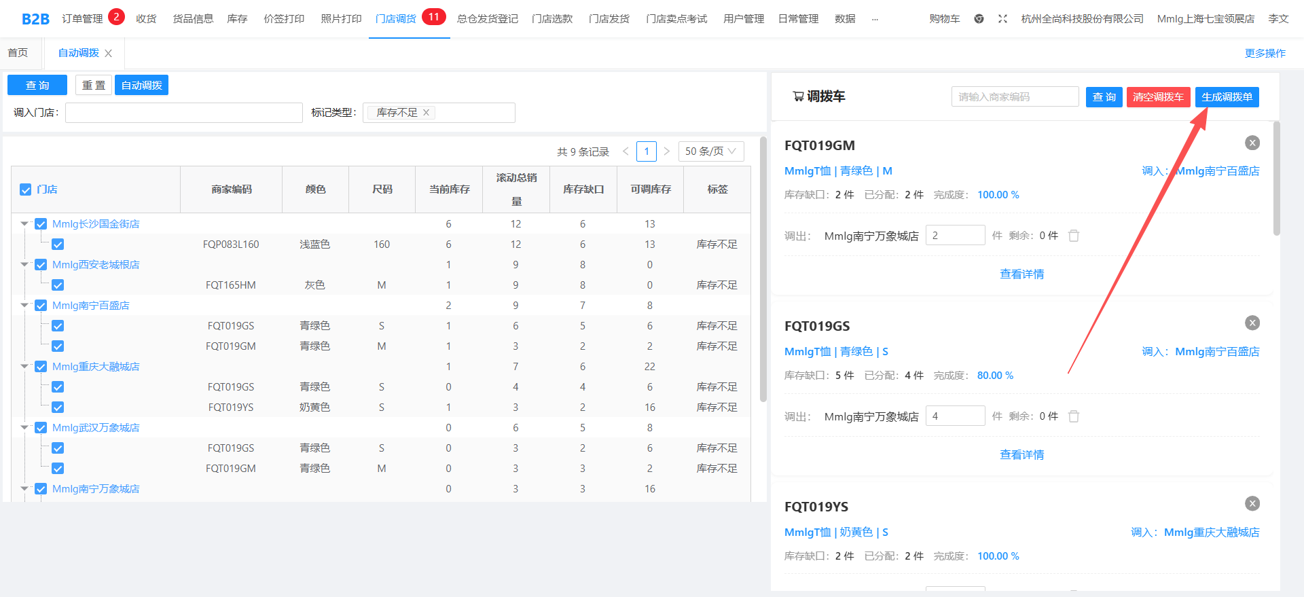The height and width of the screenshot is (597, 1304).
Task: Open the overflow menu with three dots
Action: pos(875,19)
